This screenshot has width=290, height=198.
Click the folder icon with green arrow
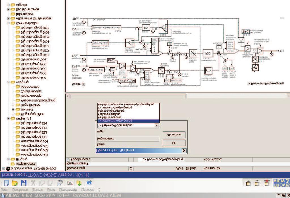[x=79, y=183]
